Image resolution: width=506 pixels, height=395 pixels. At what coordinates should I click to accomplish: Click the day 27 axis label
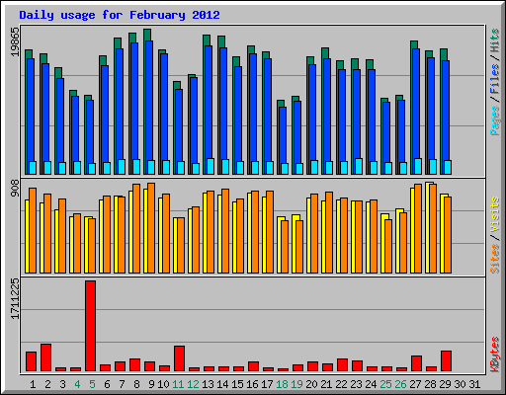415,384
